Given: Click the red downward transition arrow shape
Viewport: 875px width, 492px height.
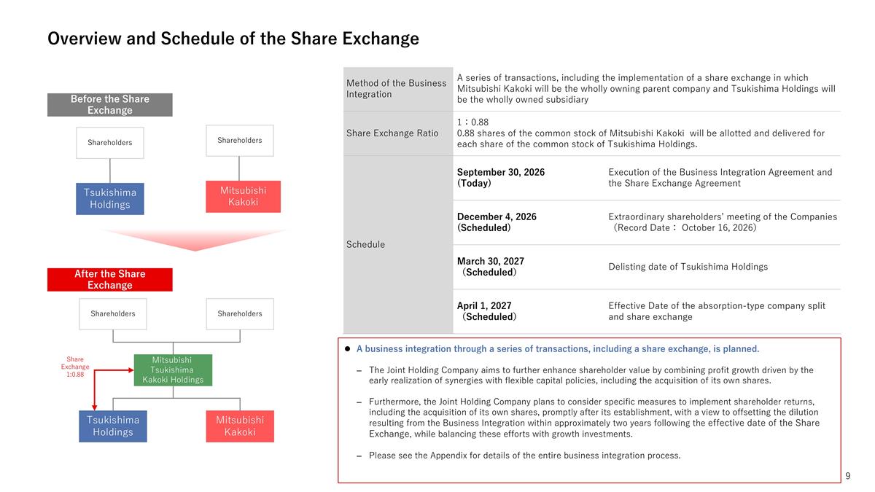Looking at the screenshot, I should [194, 240].
